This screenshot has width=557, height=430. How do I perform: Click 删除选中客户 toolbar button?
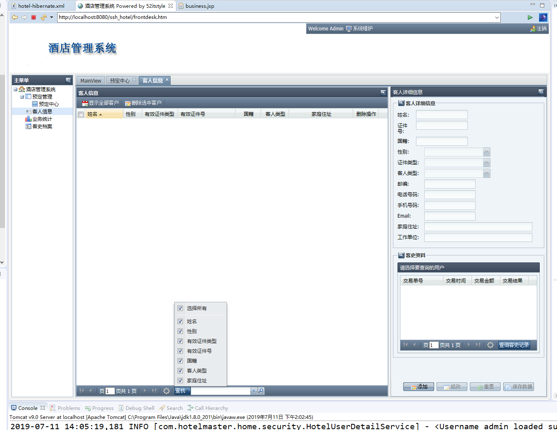click(143, 103)
